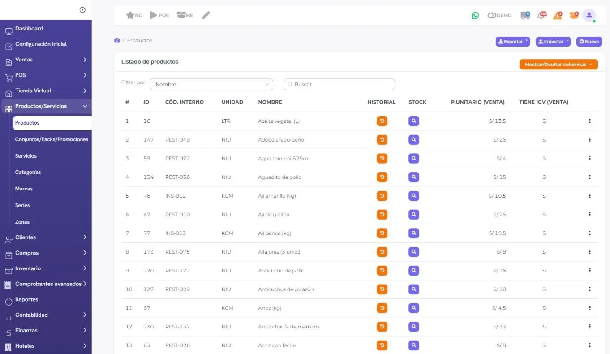Toggle the DEMO switch
The height and width of the screenshot is (354, 610).
point(500,15)
